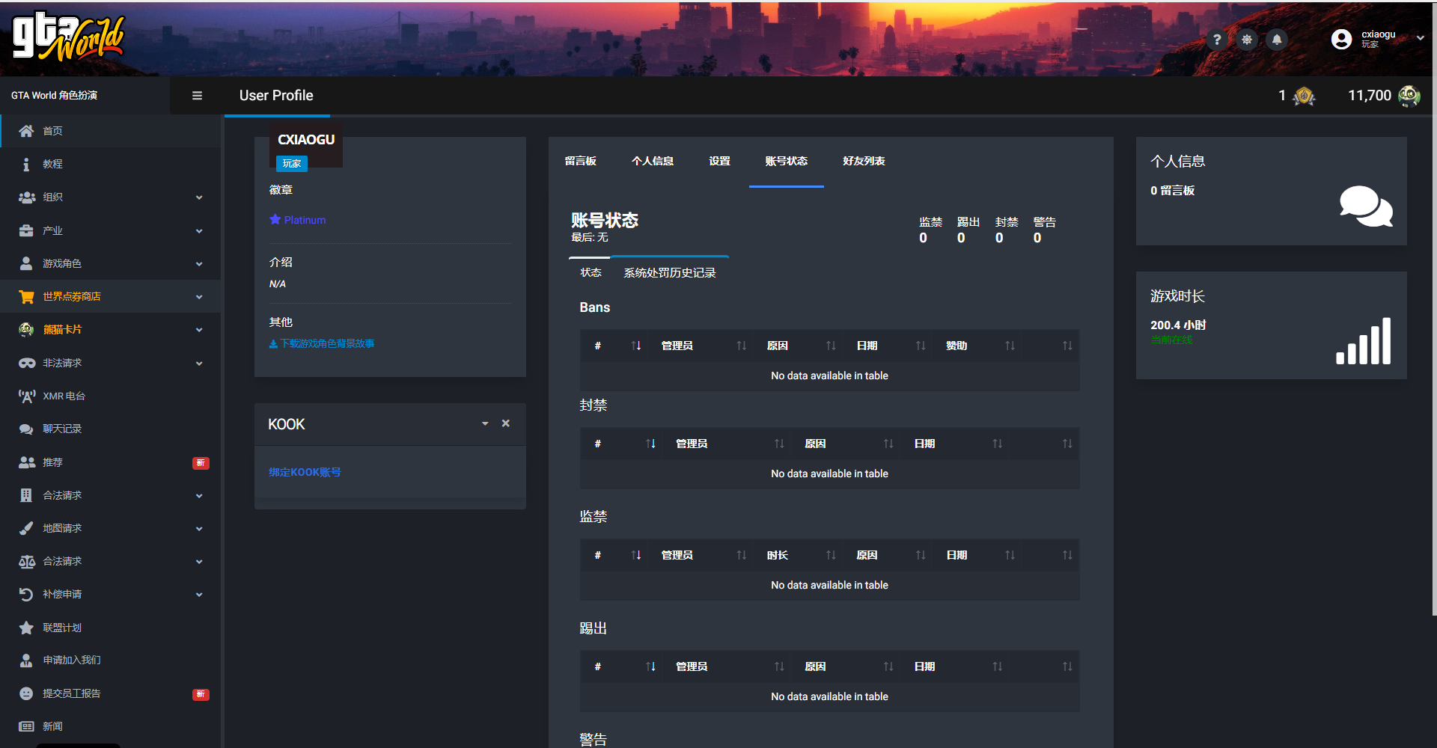Download character backstory via 下载游戏角色背景故事
This screenshot has width=1437, height=748.
(x=322, y=343)
